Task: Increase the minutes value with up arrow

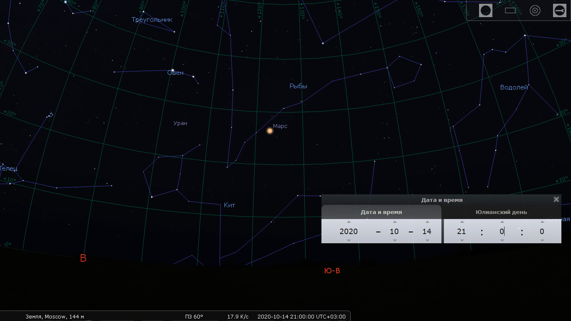Action: (502, 222)
